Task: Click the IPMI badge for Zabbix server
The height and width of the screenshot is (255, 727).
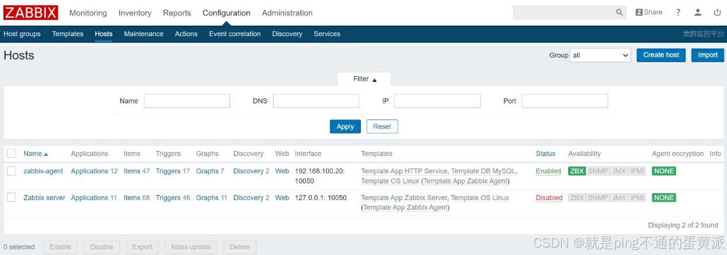Action: click(x=637, y=198)
